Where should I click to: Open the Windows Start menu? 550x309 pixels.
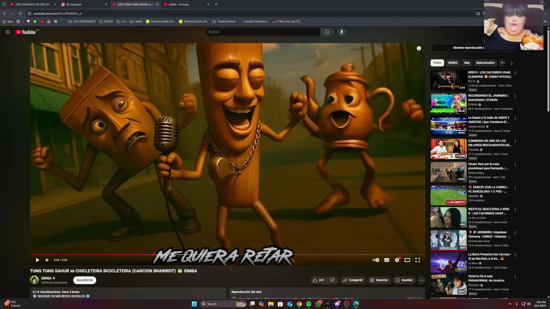(x=194, y=304)
